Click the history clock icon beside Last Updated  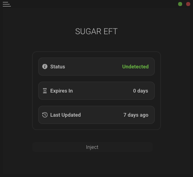[45, 115]
